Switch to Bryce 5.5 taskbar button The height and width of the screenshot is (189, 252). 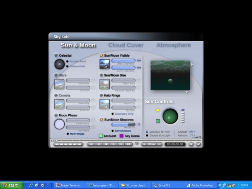[168, 186]
